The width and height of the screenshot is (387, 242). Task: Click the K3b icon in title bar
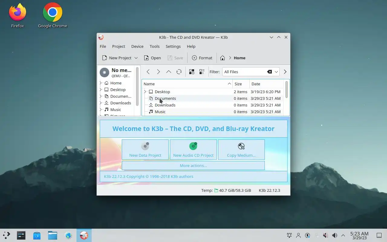(x=101, y=37)
